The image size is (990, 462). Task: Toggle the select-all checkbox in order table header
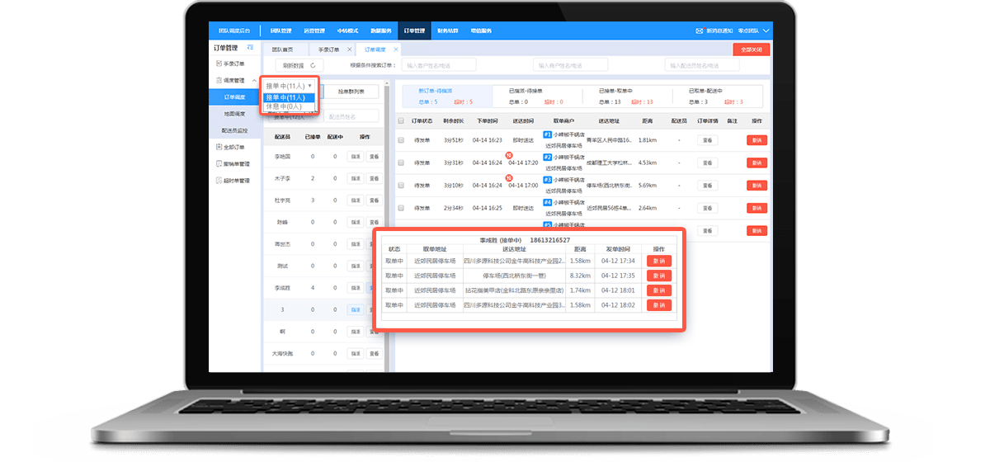[x=401, y=120]
